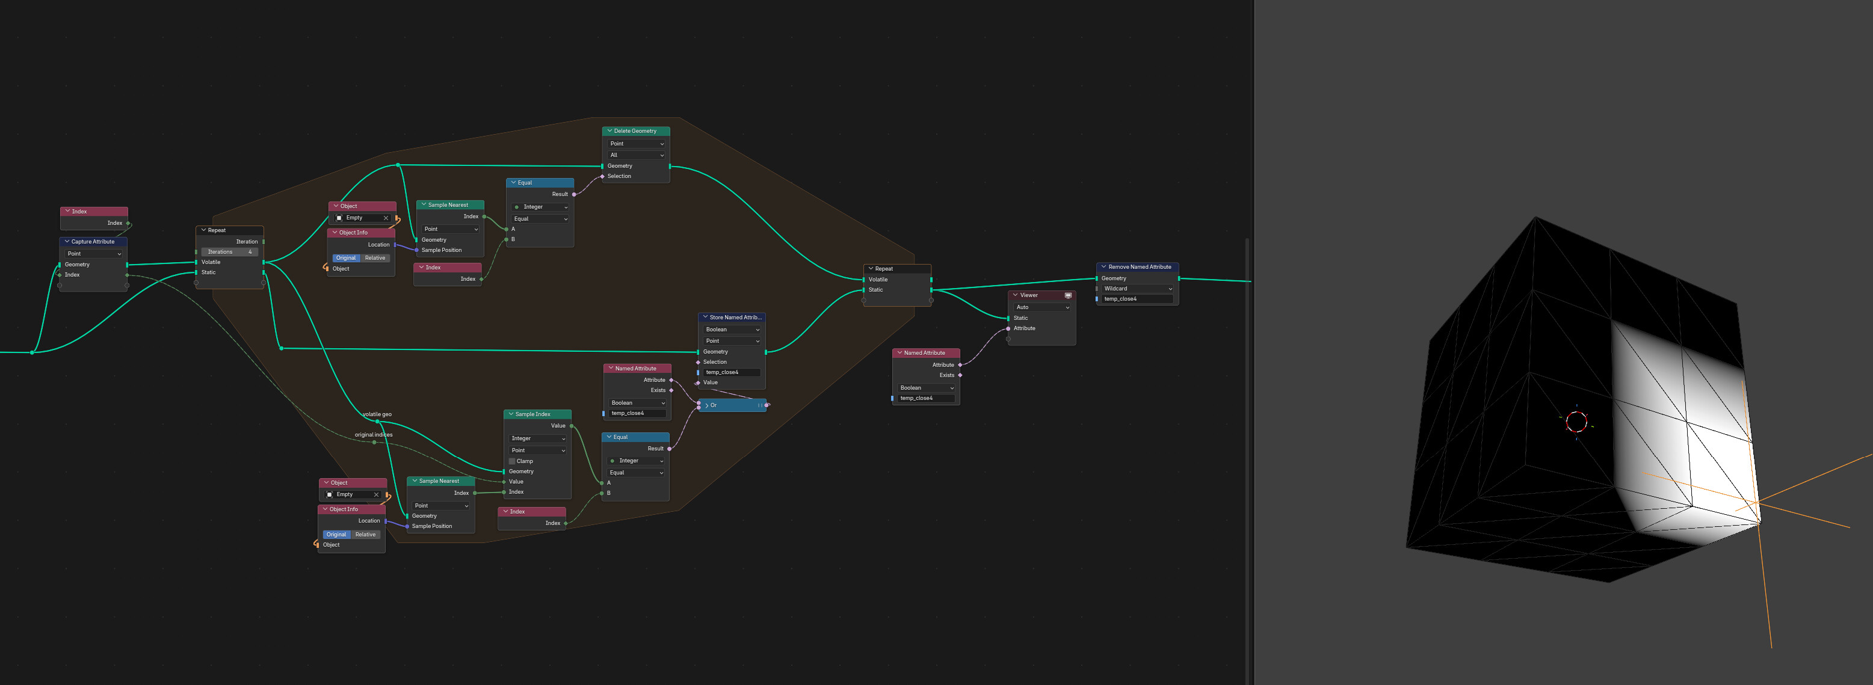
Task: Enable the Clamp checkbox in Sample Index
Action: [x=512, y=461]
